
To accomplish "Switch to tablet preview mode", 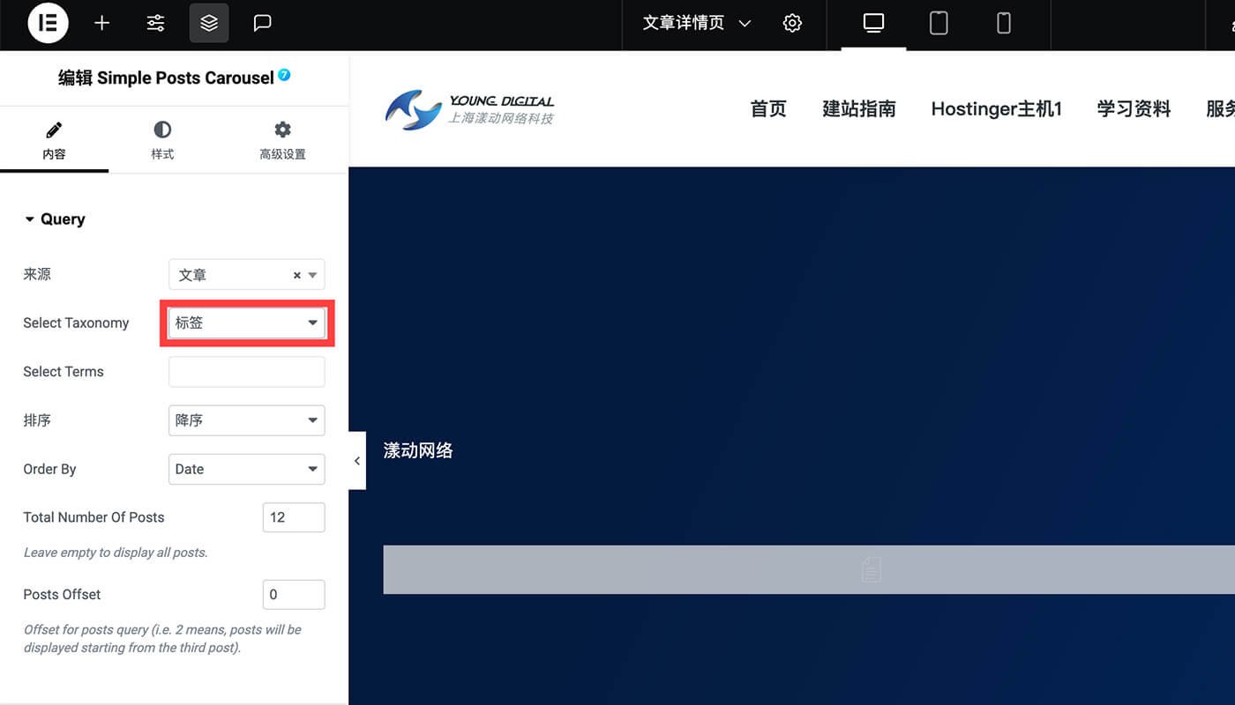I will coord(939,23).
